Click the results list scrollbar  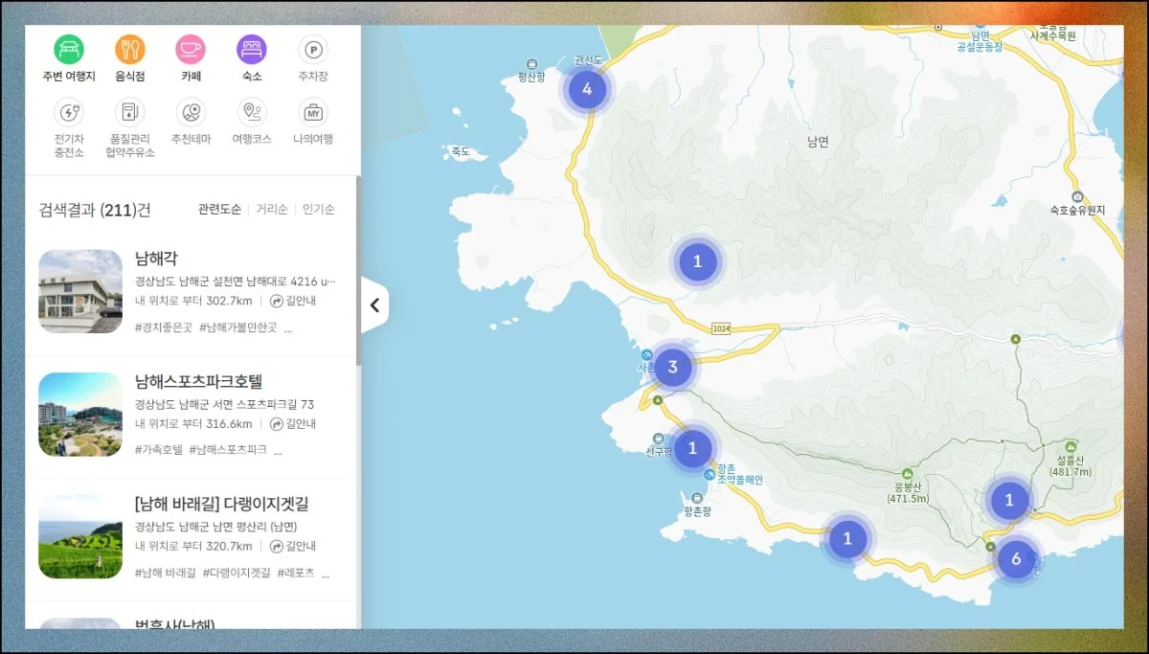click(x=358, y=270)
